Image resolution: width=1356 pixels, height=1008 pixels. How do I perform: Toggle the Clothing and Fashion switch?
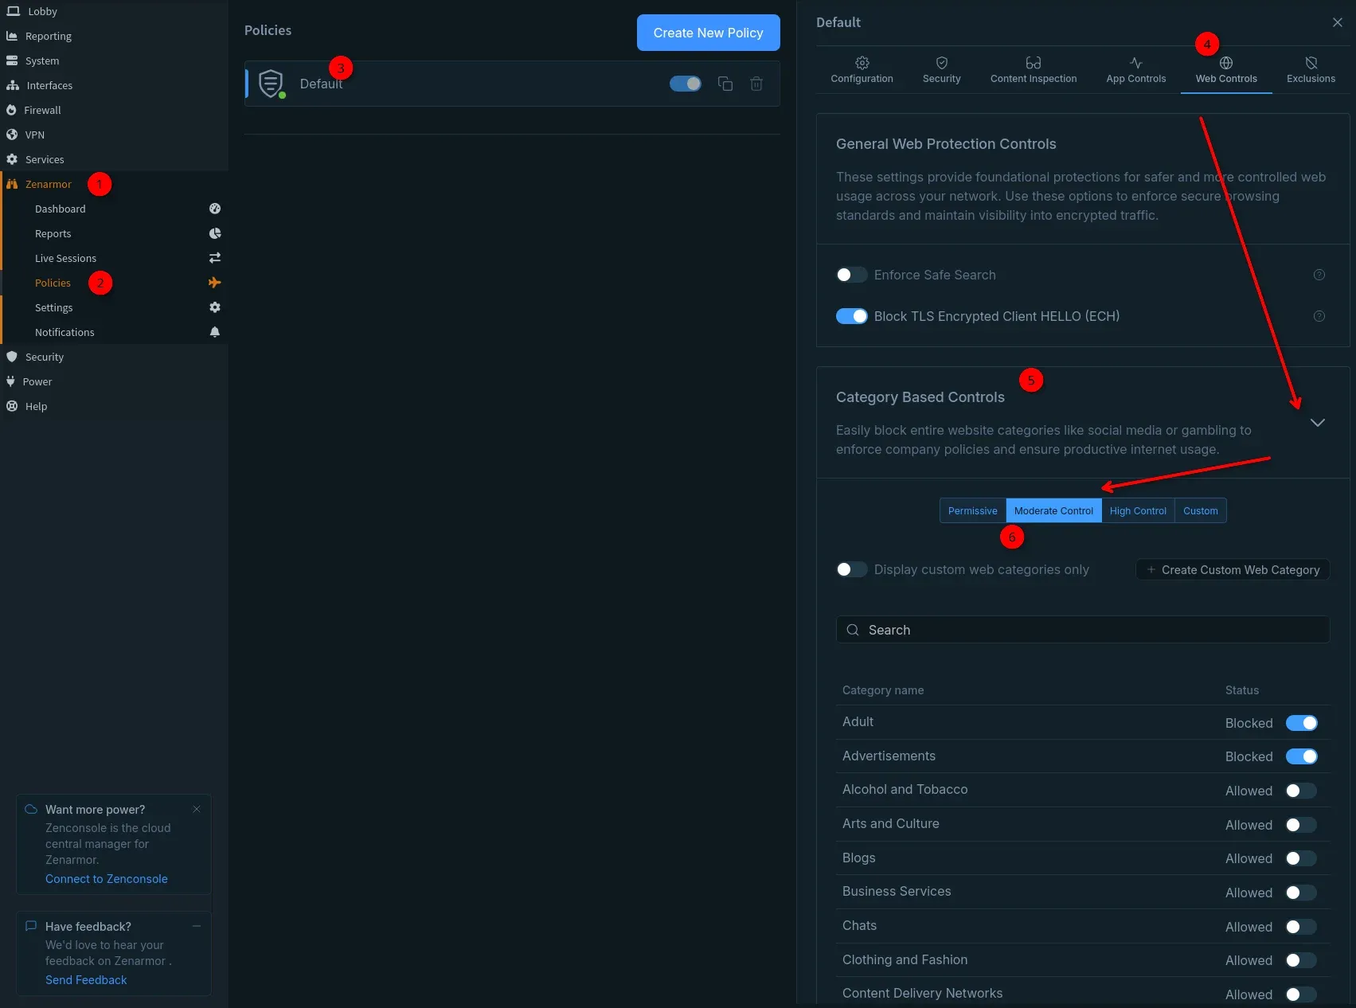tap(1301, 960)
